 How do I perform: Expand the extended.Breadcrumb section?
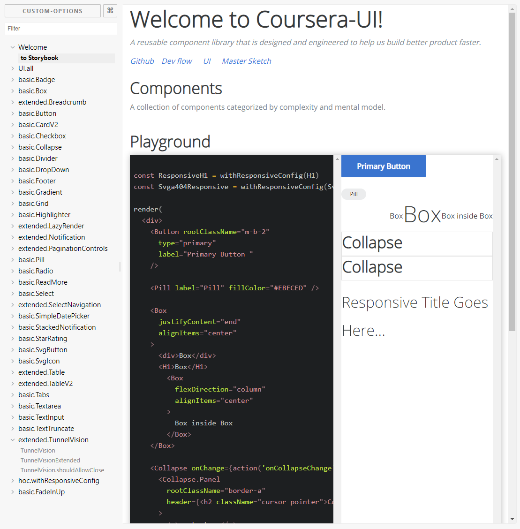[52, 102]
